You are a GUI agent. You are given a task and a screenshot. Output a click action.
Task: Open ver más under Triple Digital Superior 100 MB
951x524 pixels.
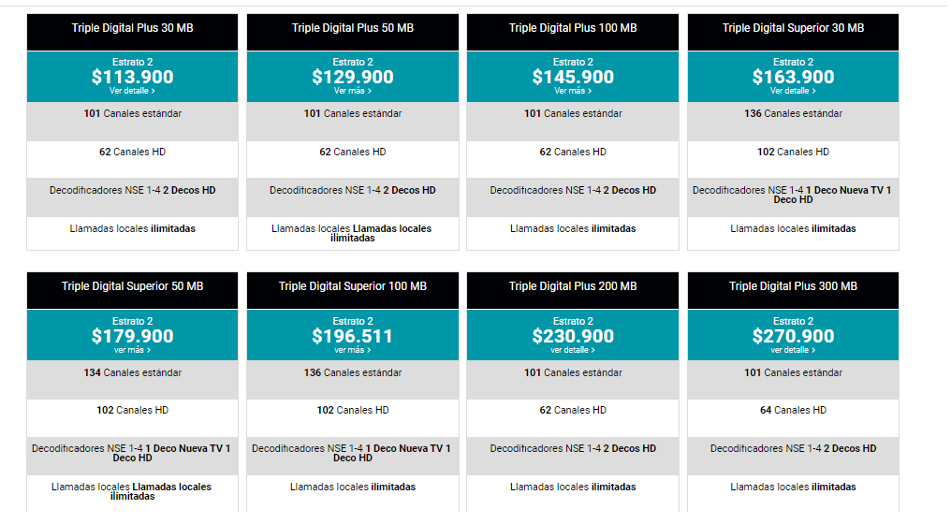click(x=352, y=350)
